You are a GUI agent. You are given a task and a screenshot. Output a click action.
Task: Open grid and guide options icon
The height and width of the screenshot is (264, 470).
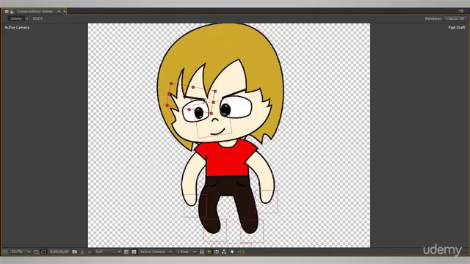(36, 252)
